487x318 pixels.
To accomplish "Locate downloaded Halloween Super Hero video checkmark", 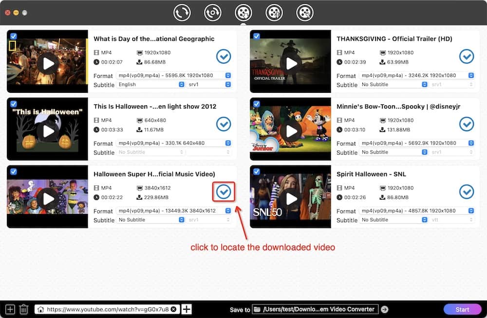I will click(x=224, y=192).
